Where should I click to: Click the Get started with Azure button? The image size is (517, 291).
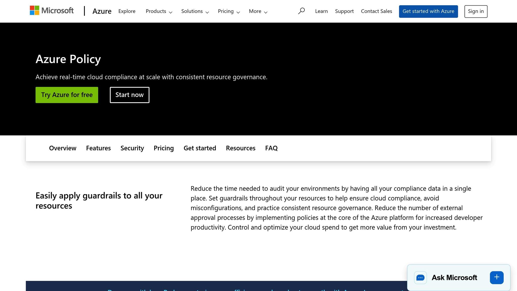coord(428,11)
